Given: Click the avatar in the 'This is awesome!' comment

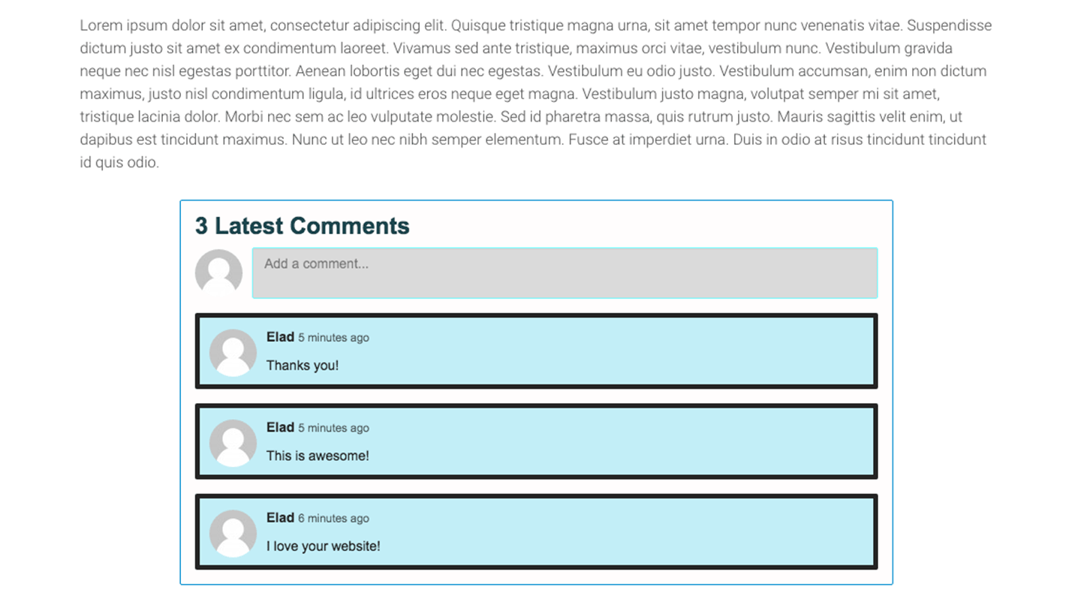Looking at the screenshot, I should (233, 442).
